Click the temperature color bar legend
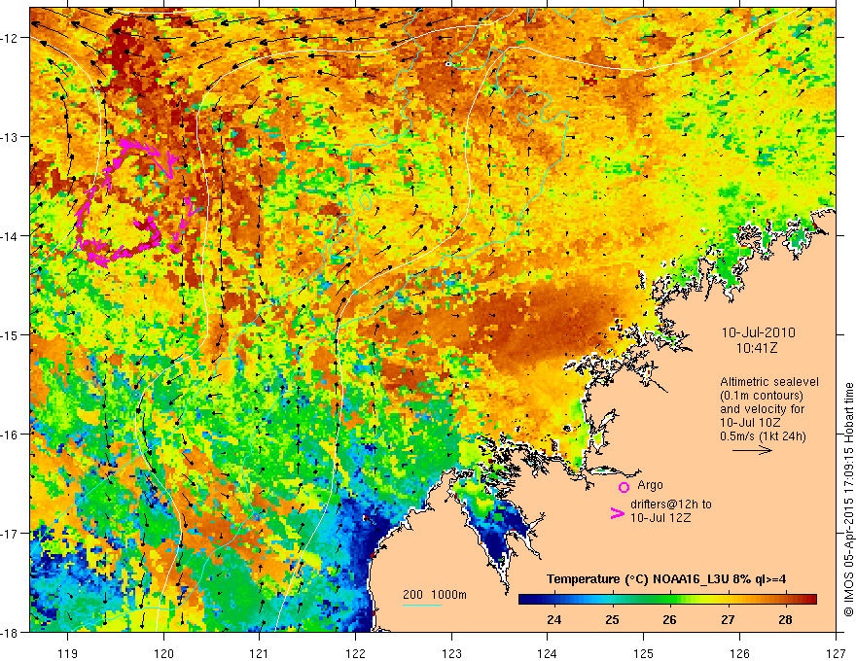Image resolution: width=856 pixels, height=661 pixels. click(x=667, y=600)
